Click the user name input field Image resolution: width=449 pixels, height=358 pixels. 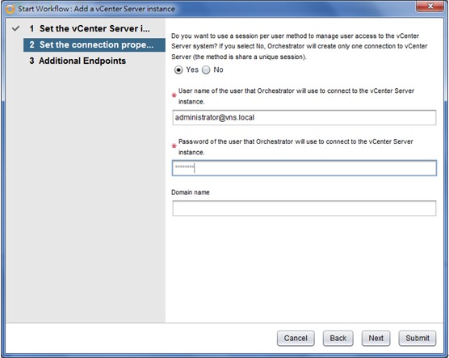(304, 117)
